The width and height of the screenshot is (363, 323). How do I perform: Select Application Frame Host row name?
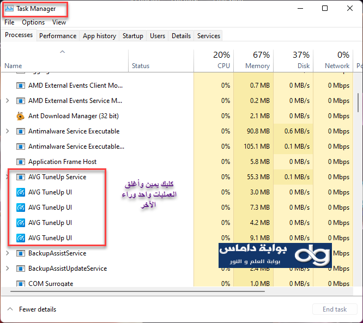click(x=62, y=162)
